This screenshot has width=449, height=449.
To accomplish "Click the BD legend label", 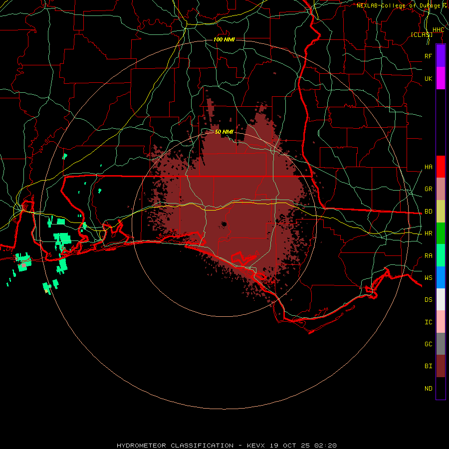I will (x=428, y=212).
